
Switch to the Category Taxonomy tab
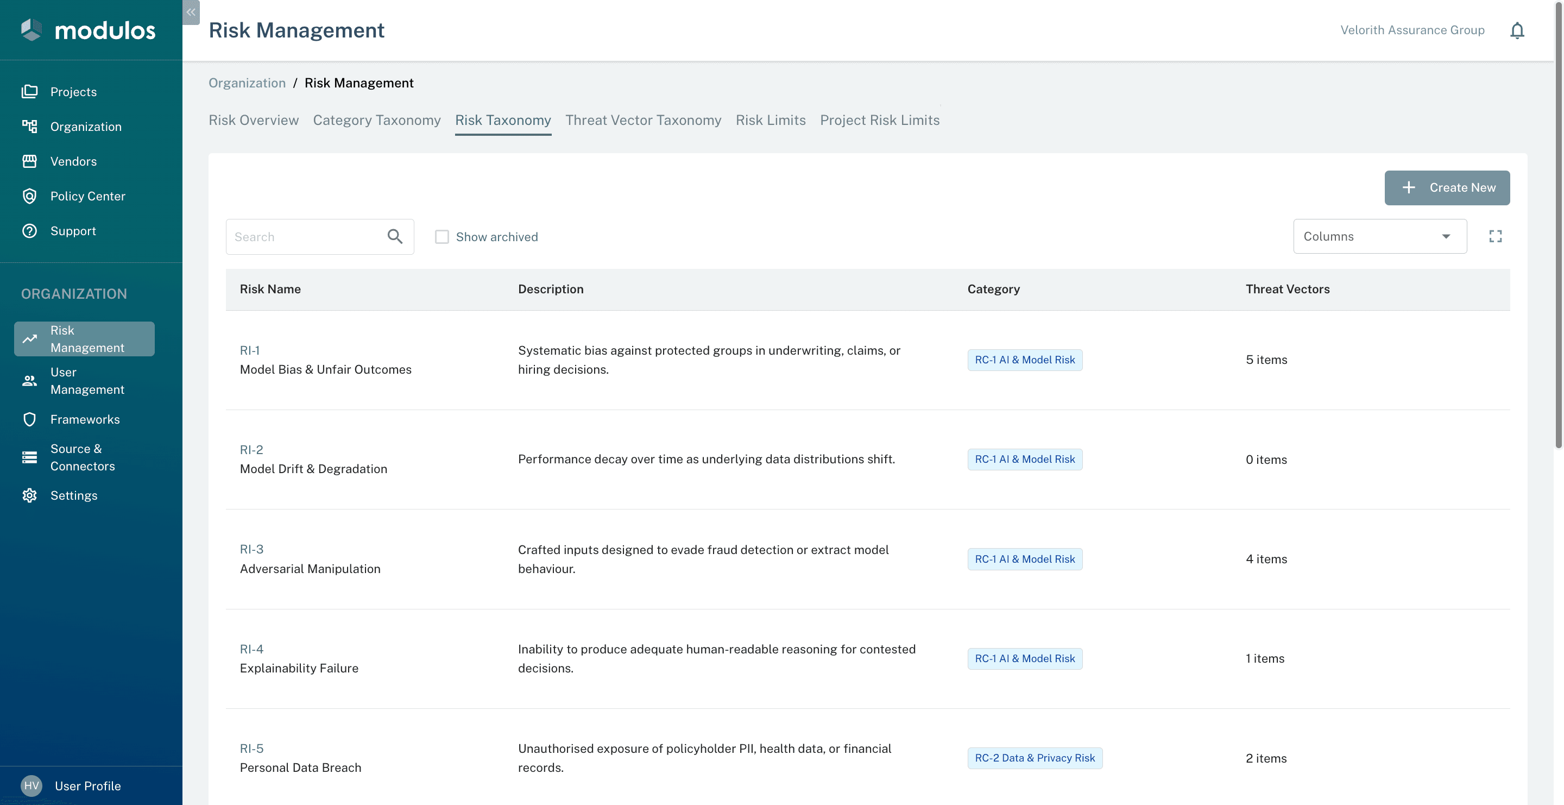click(376, 120)
